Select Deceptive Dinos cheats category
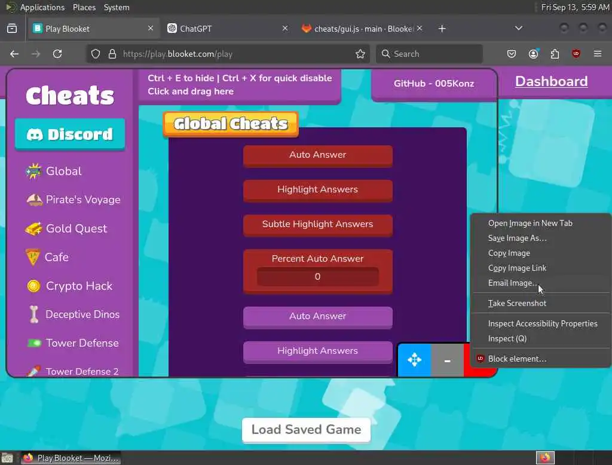 74,314
